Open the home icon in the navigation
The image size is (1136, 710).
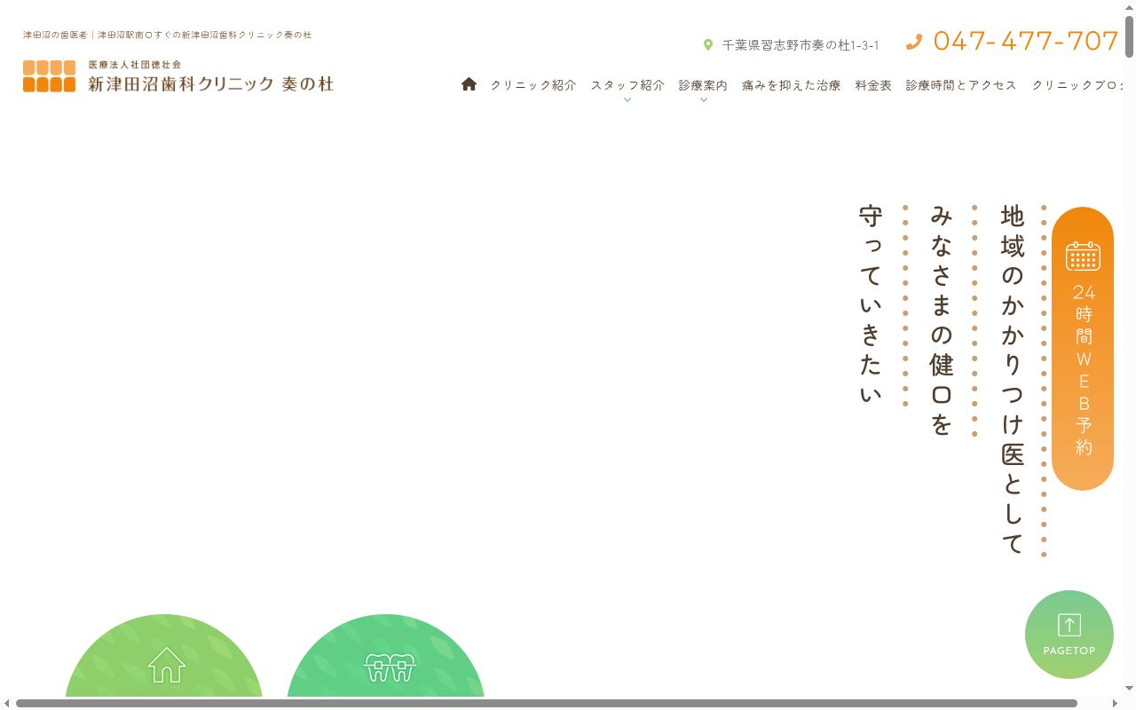(x=469, y=84)
